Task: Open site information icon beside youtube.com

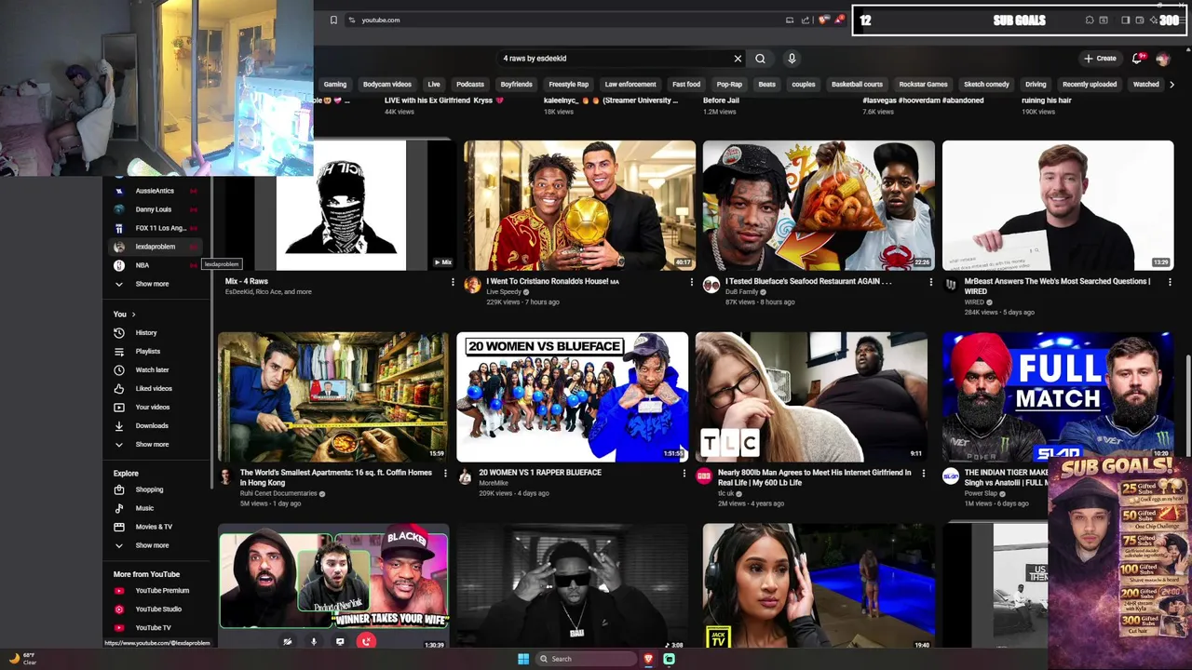Action: click(x=352, y=20)
